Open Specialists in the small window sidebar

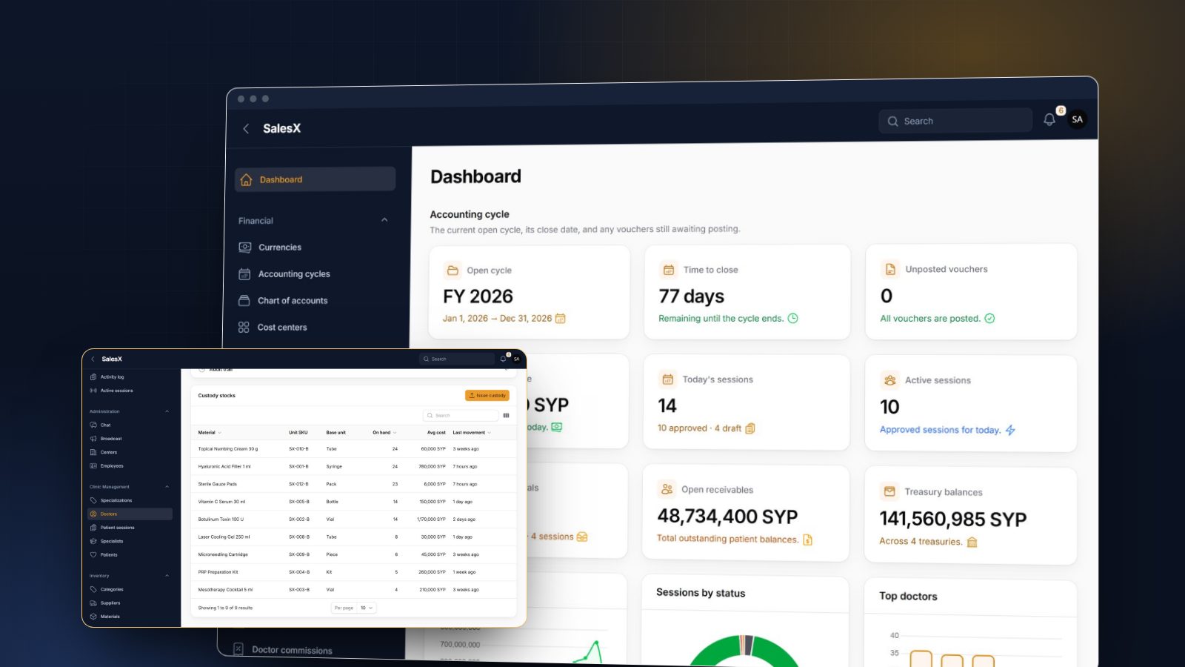click(112, 541)
